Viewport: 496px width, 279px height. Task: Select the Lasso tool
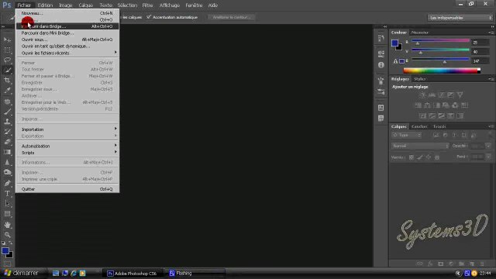7,60
